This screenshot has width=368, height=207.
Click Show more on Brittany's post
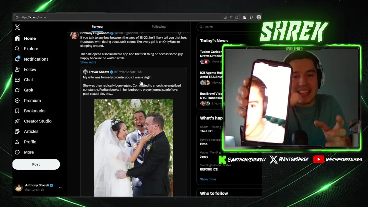(88, 62)
